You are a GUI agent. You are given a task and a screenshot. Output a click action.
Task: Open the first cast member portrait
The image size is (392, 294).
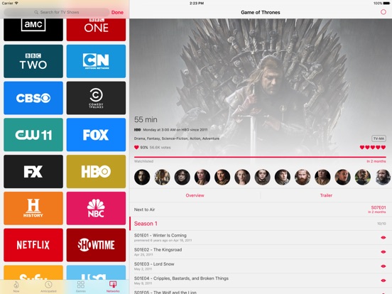142,177
